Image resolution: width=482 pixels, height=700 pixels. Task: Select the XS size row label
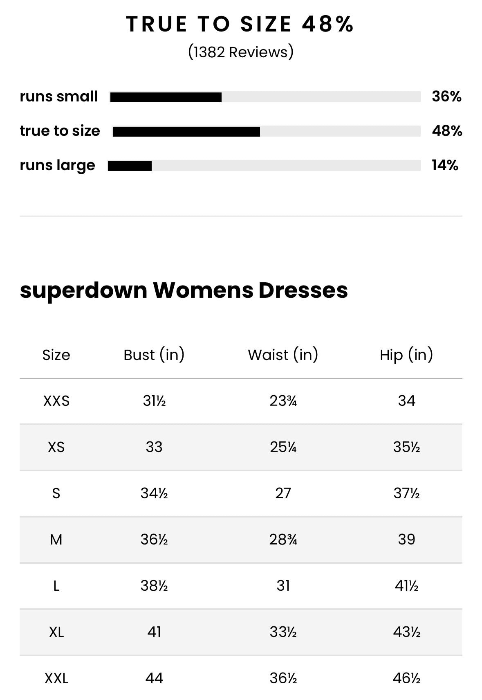(x=56, y=447)
